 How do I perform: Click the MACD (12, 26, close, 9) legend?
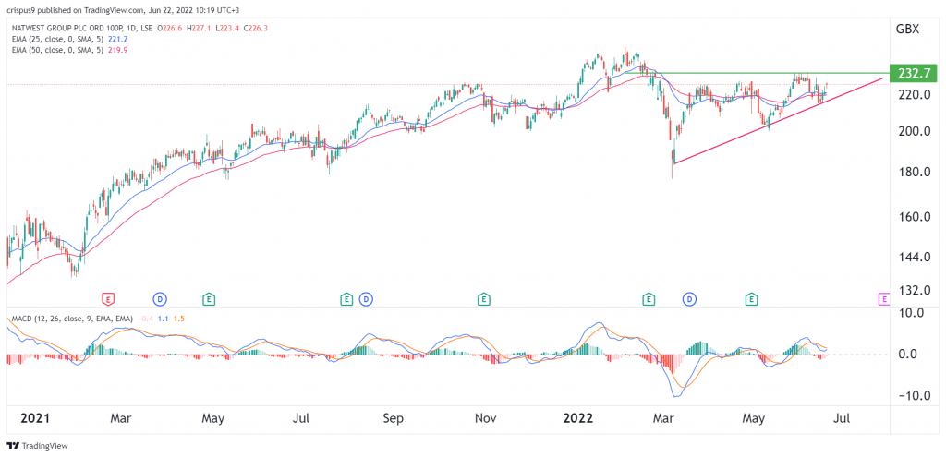pyautogui.click(x=72, y=318)
